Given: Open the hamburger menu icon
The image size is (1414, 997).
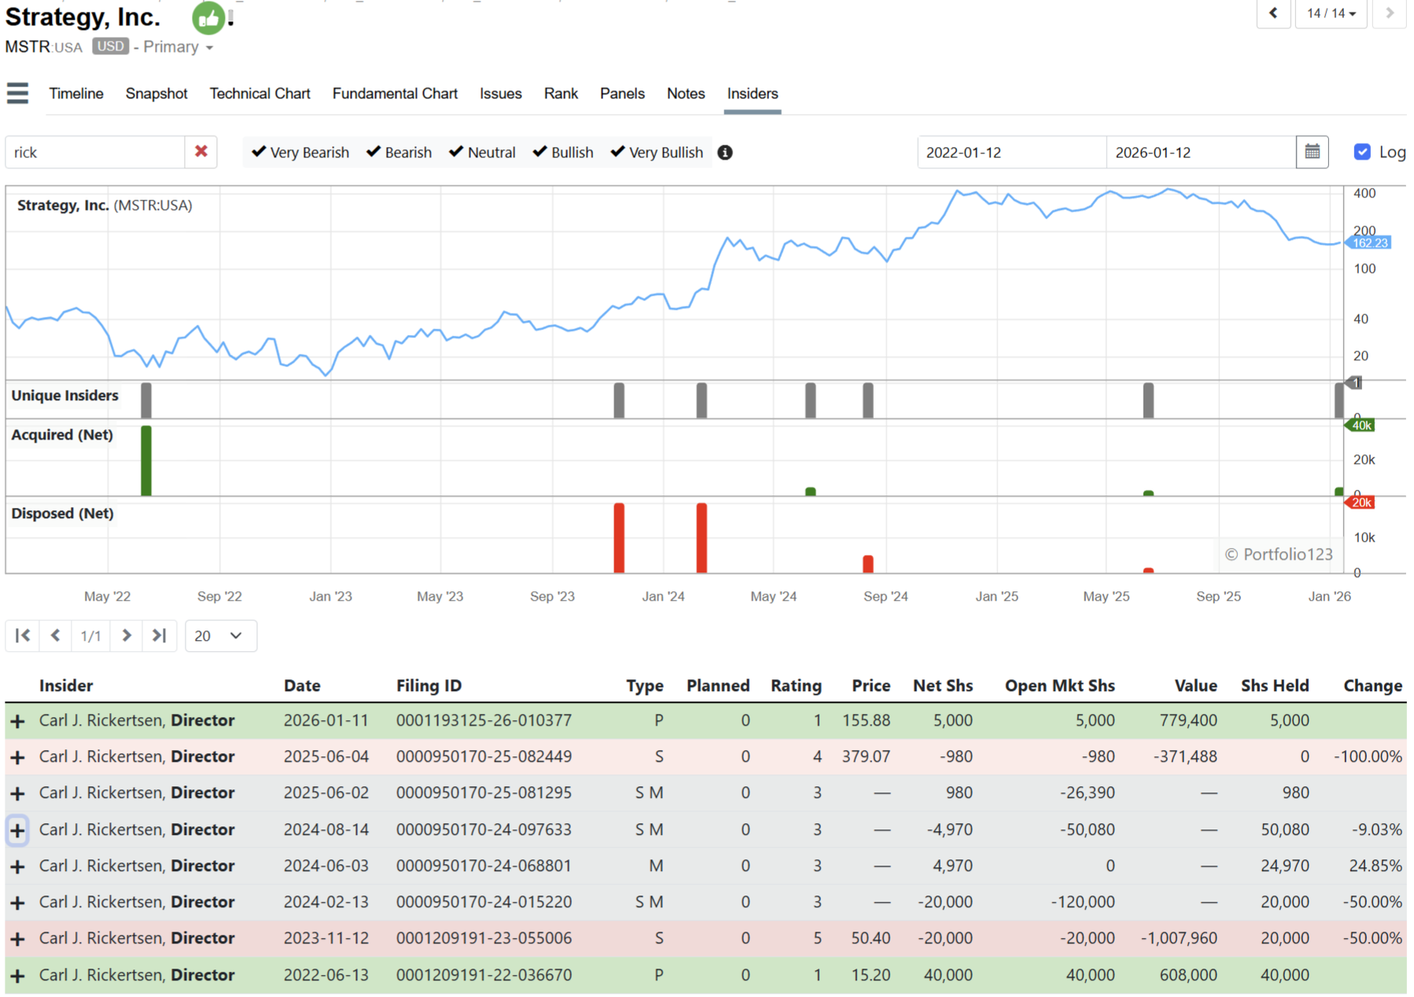Looking at the screenshot, I should [17, 94].
